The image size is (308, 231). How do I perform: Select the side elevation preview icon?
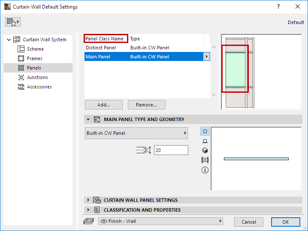pos(205,141)
